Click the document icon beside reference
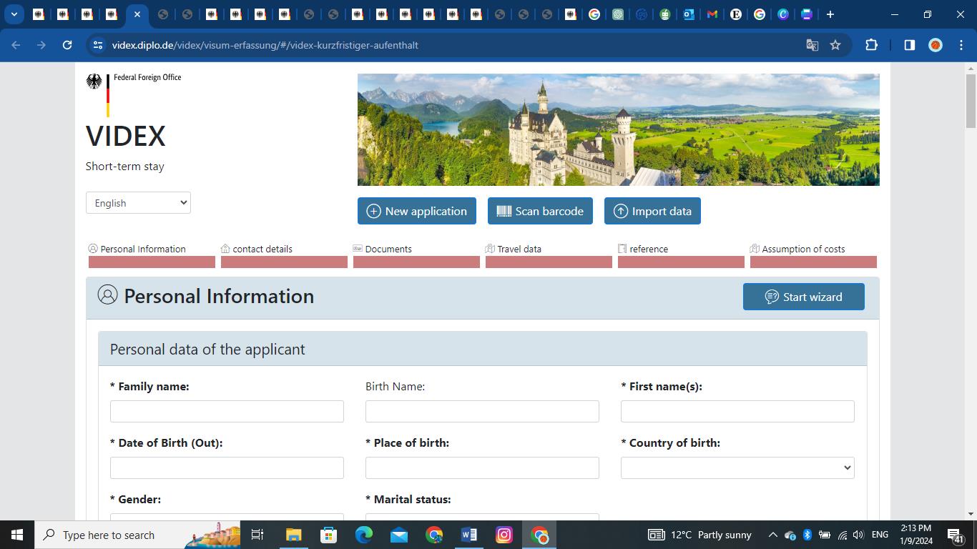This screenshot has height=549, width=977. pos(622,248)
